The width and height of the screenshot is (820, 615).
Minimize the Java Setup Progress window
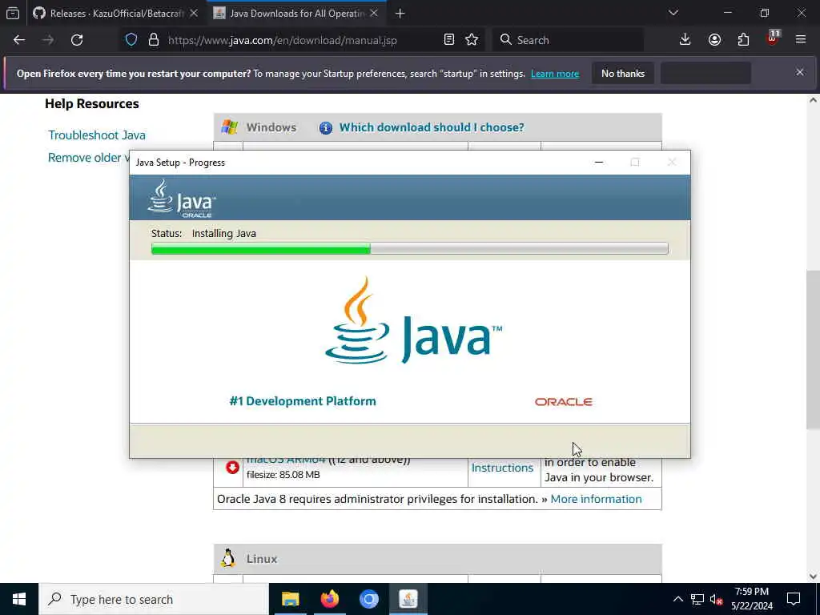click(599, 162)
